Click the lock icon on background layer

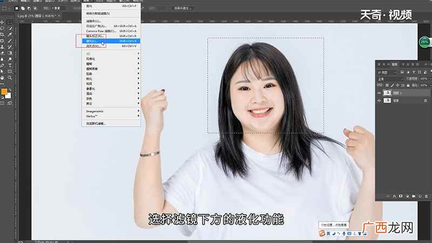click(426, 100)
